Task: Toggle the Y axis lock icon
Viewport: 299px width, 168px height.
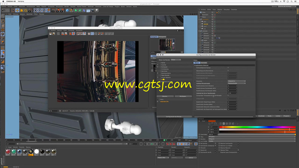Action: coord(40,10)
